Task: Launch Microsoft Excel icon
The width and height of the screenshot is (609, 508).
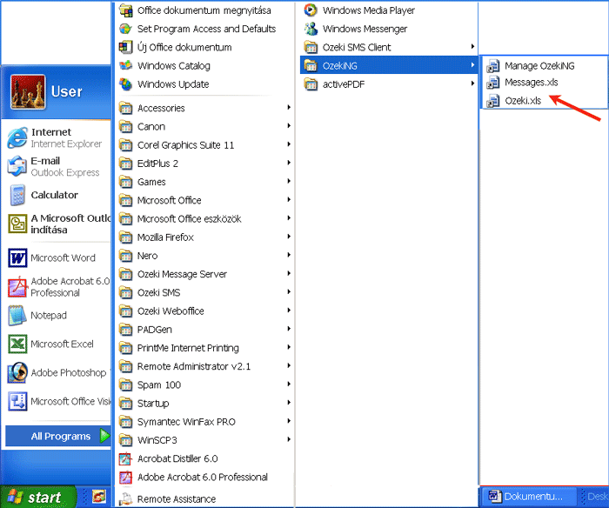Action: tap(17, 344)
